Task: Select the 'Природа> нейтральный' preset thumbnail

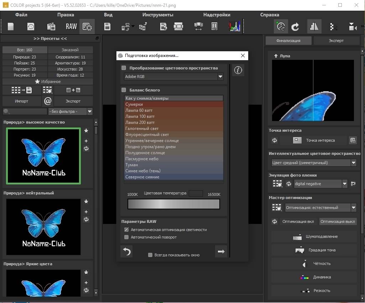Action: point(43,227)
